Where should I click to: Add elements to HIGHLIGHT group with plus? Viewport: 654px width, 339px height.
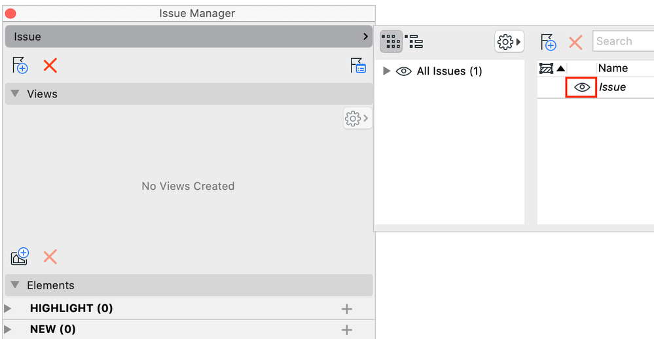(x=347, y=309)
